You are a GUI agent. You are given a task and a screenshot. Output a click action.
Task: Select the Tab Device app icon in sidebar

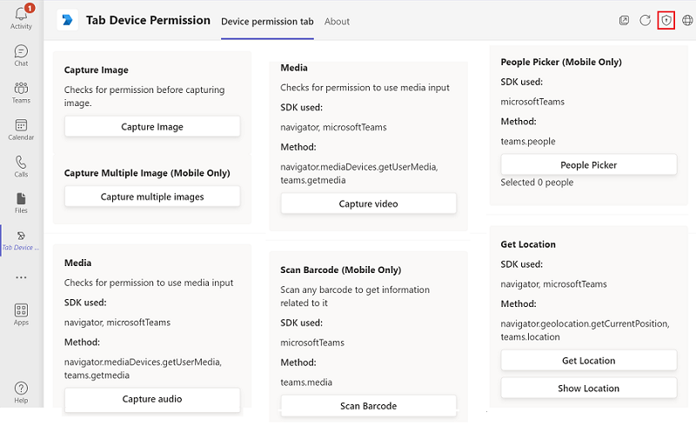coord(21,240)
